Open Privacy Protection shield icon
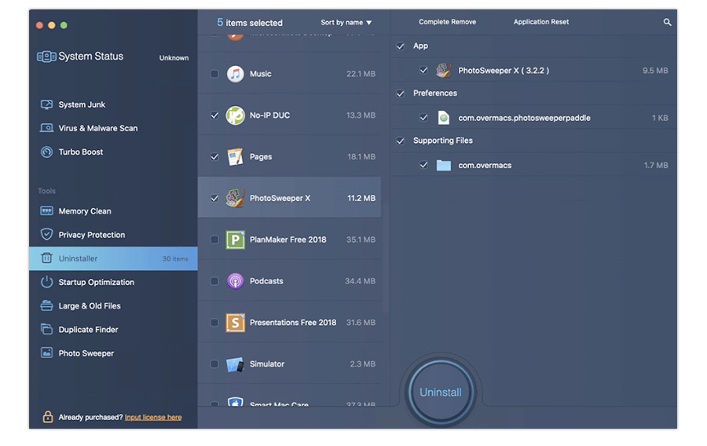 point(46,234)
